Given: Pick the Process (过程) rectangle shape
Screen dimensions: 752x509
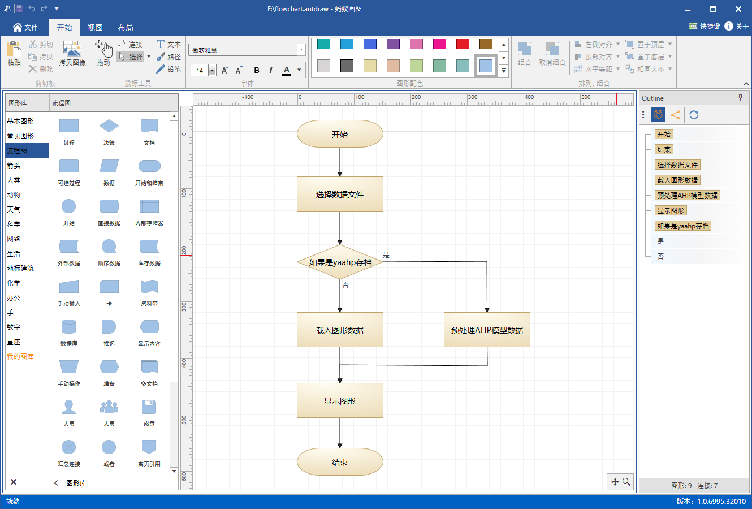Looking at the screenshot, I should (x=69, y=126).
